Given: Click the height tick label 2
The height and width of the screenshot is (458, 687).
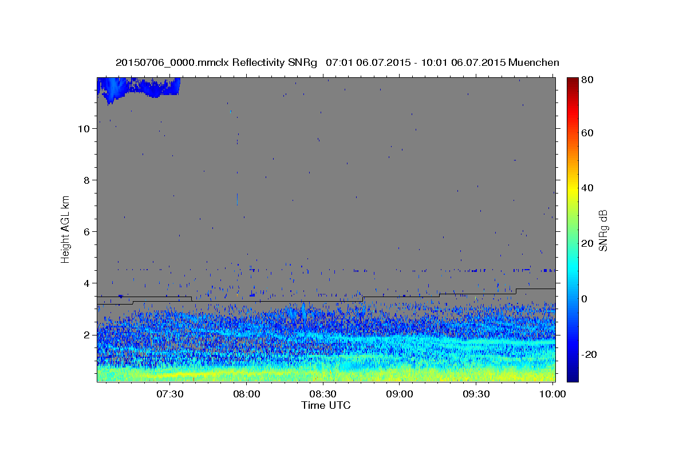Looking at the screenshot, I should click(x=86, y=335).
